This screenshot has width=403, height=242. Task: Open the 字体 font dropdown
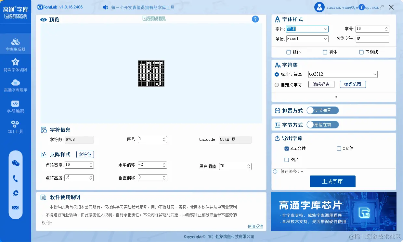[307, 29]
